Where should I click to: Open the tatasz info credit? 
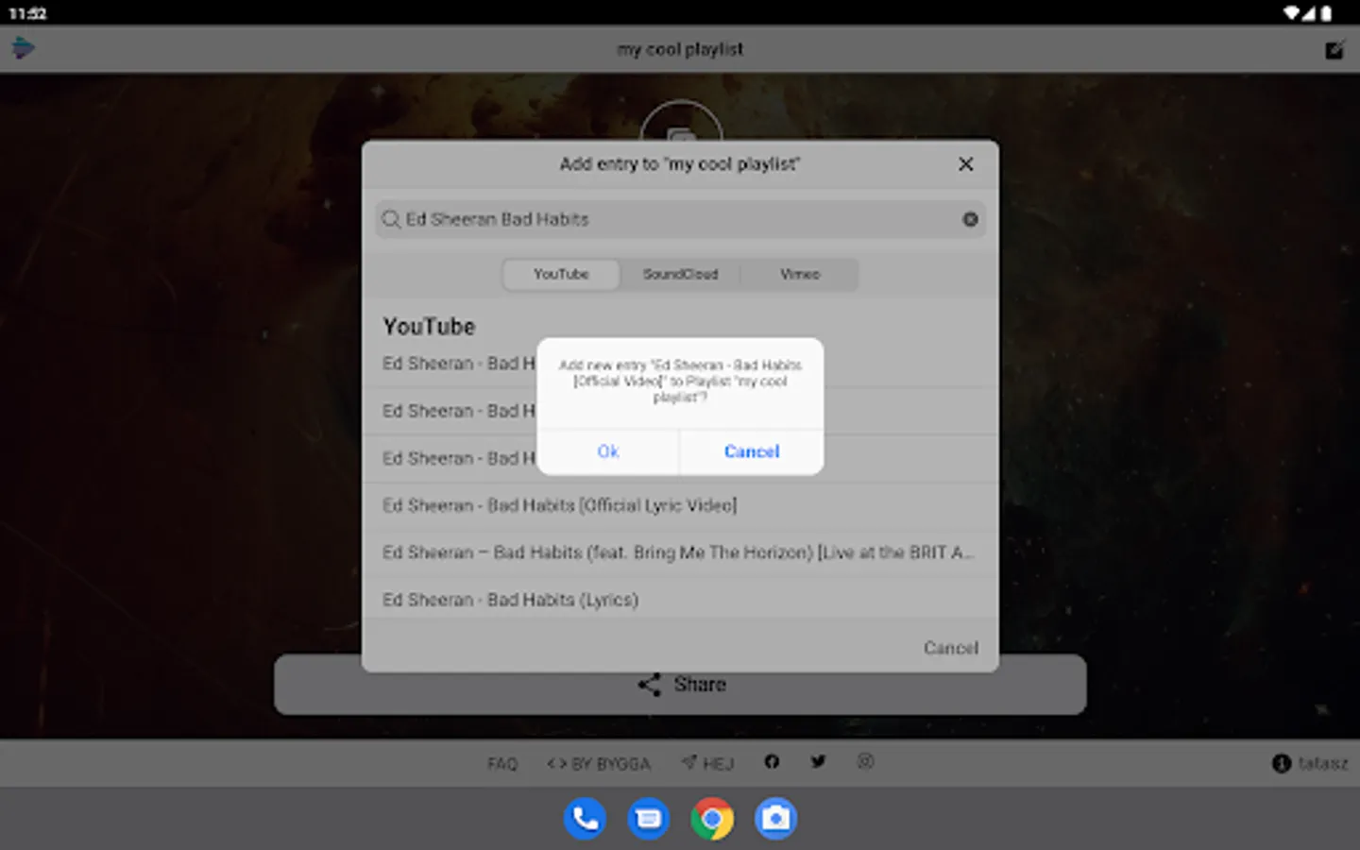pos(1310,763)
